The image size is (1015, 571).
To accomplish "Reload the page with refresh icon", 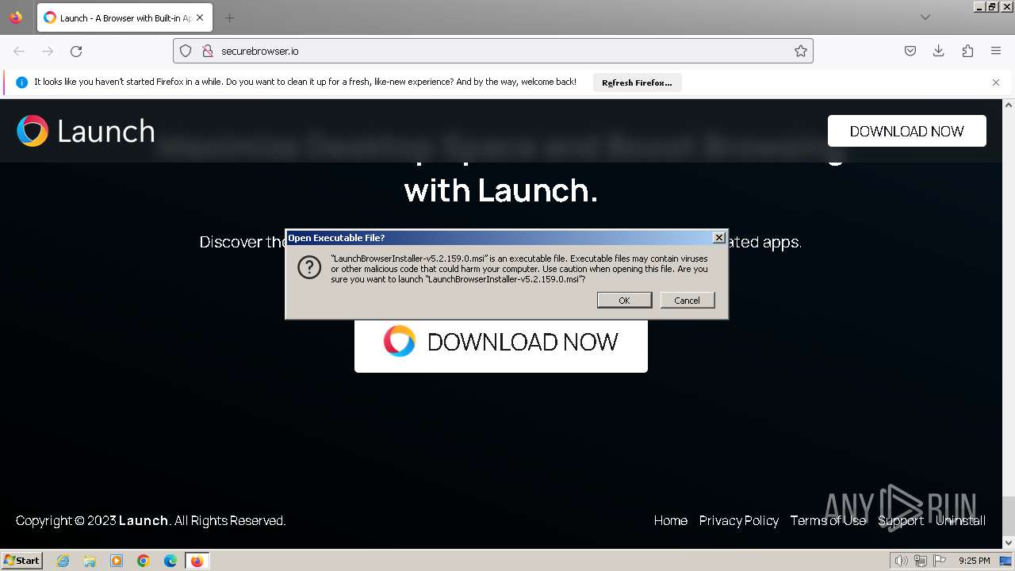I will [76, 51].
